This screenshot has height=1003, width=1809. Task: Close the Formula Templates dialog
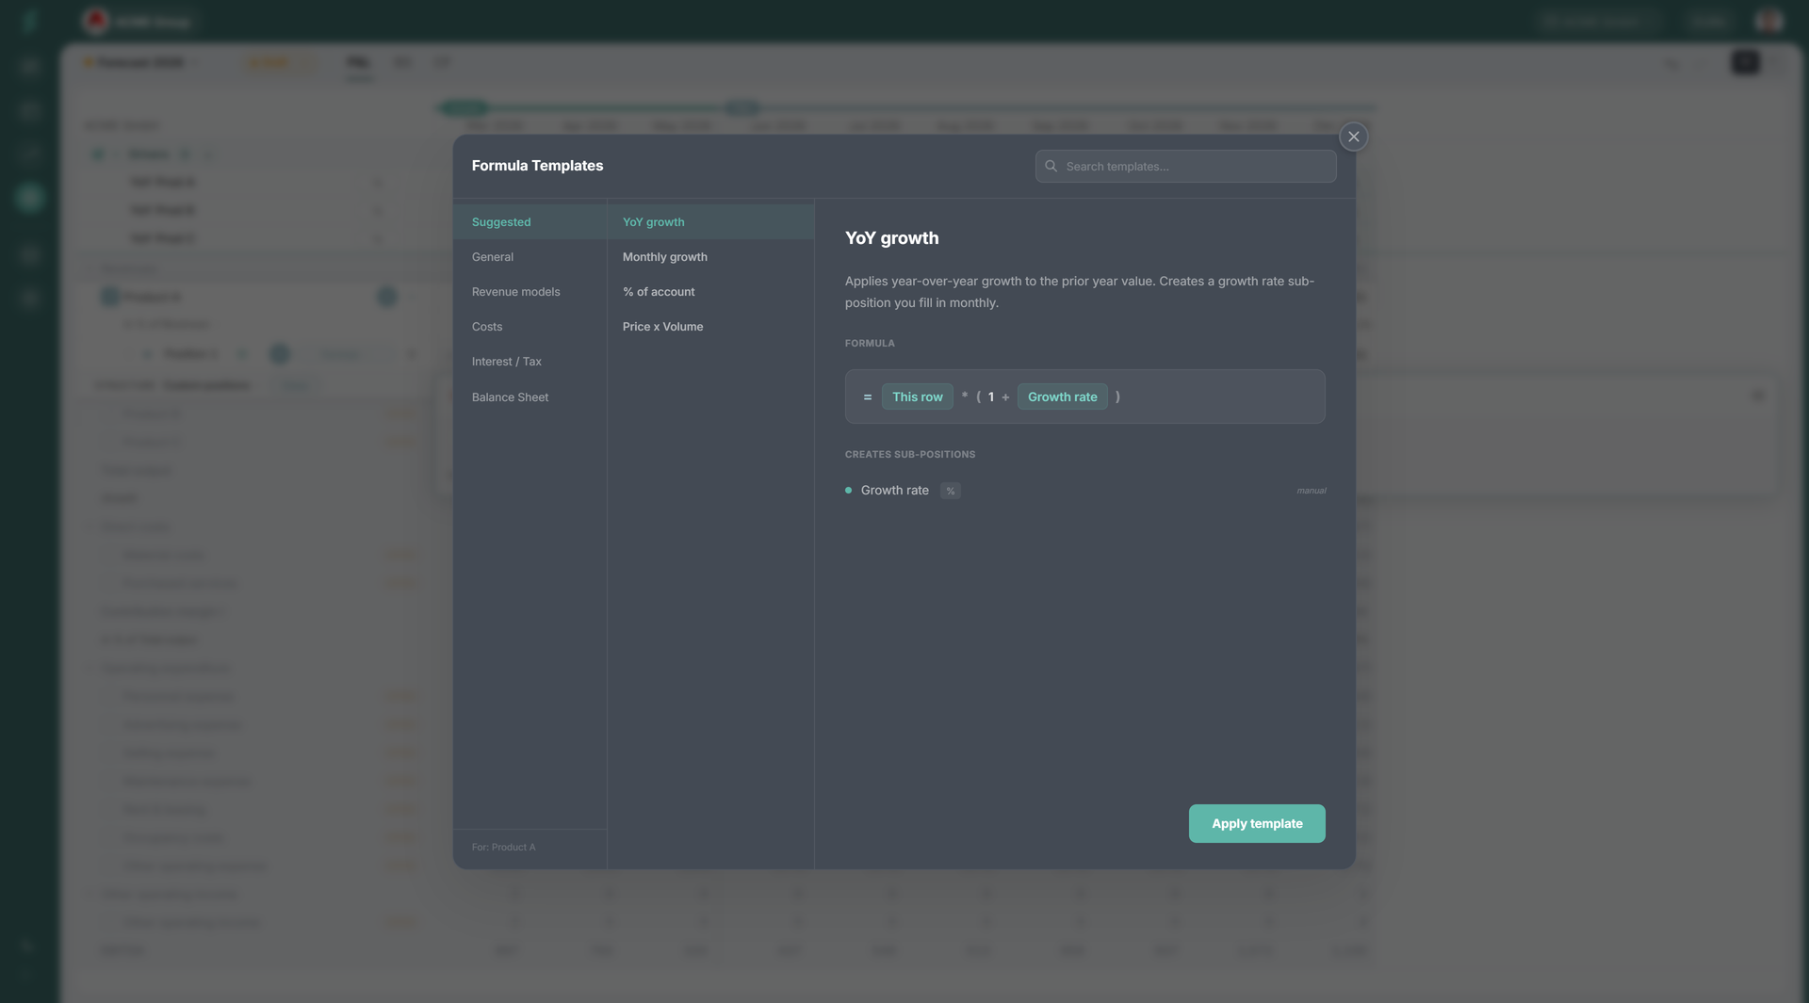(1353, 137)
